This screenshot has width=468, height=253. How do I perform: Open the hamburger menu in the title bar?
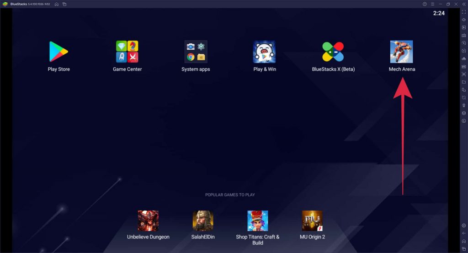[x=432, y=4]
